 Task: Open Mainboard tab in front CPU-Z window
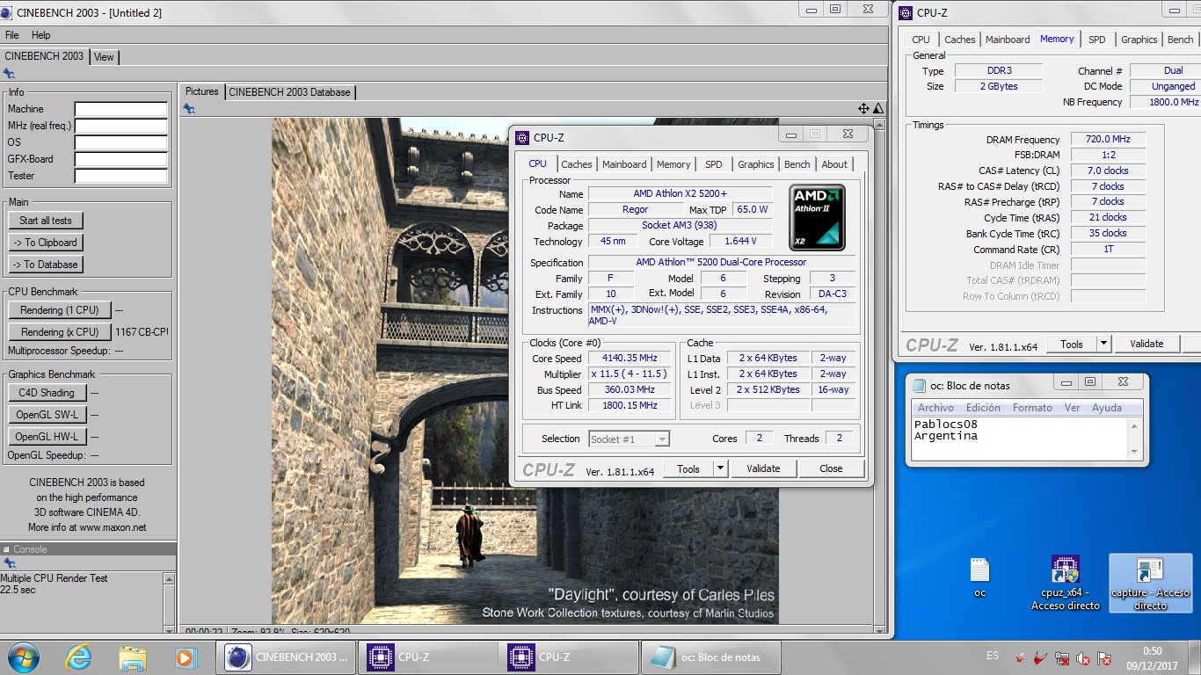click(x=624, y=164)
